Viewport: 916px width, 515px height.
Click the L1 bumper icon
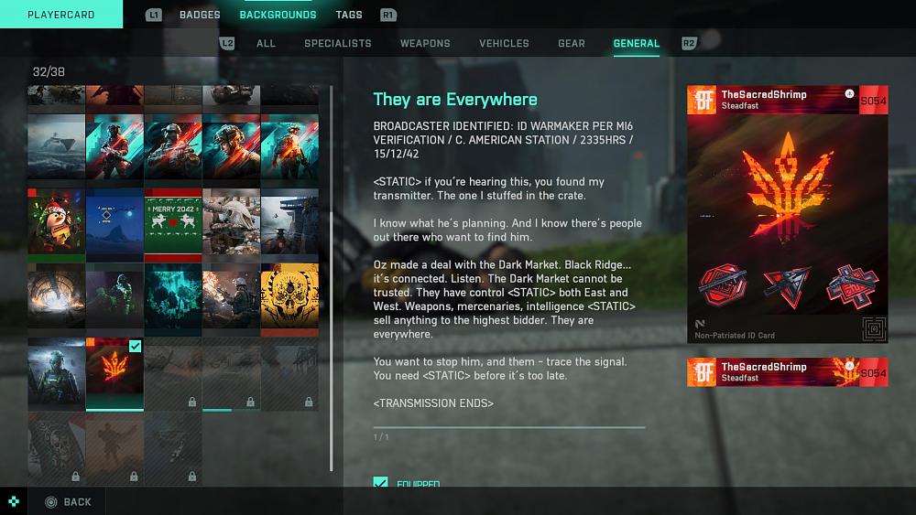[154, 15]
